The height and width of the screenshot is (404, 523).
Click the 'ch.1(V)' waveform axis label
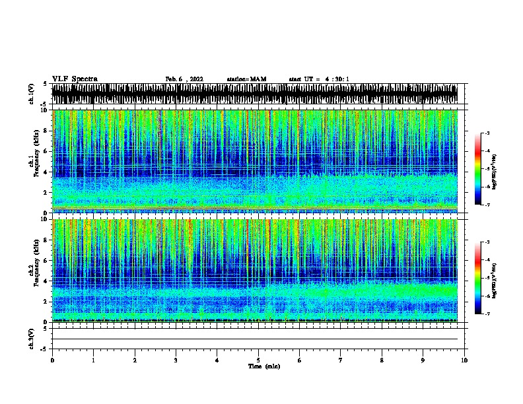[x=31, y=94]
